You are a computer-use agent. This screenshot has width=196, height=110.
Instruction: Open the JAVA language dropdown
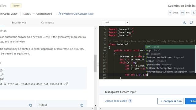(116, 23)
